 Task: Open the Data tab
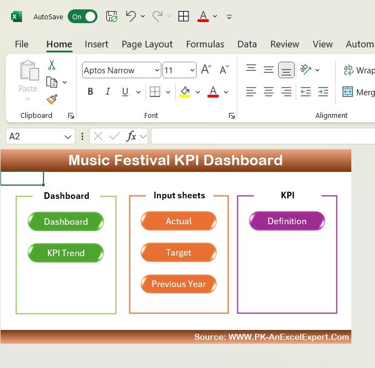pos(247,44)
